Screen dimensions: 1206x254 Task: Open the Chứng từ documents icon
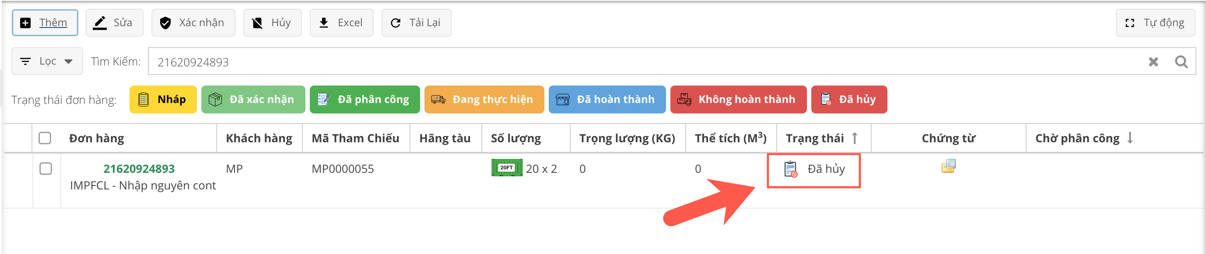coord(948,166)
